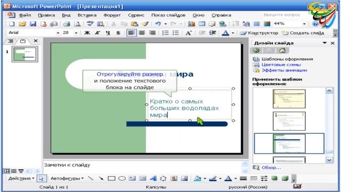The width and height of the screenshot is (341, 192).
Task: Click the Print icon in the toolbar
Action: 67,23
